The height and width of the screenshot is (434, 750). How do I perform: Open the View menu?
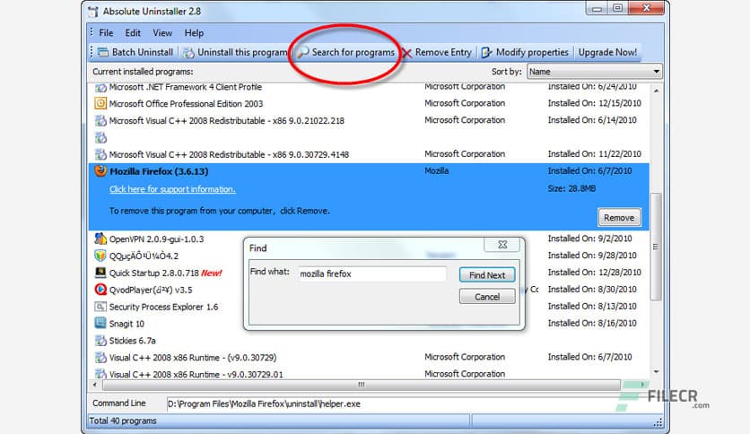[x=162, y=33]
